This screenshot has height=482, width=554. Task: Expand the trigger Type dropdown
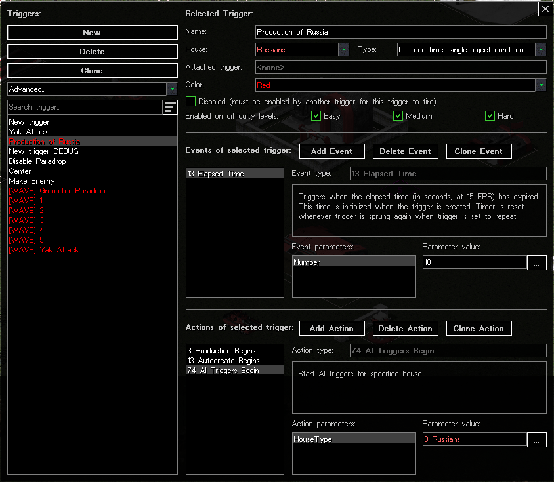click(541, 50)
